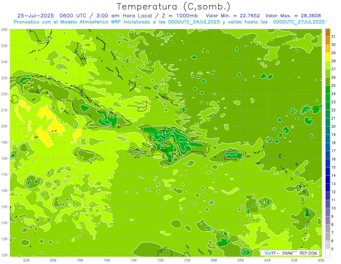Viewport: 341px width, 264px height.
Task: Click colorbar label '29'
Action: point(334,53)
